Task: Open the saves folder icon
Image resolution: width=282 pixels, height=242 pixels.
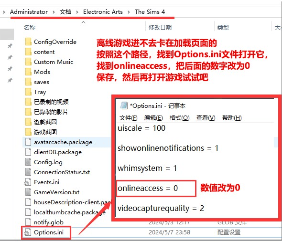Action: (28, 82)
